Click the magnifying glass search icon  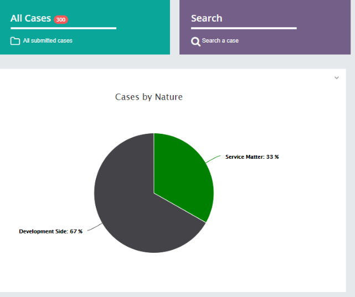coord(195,41)
